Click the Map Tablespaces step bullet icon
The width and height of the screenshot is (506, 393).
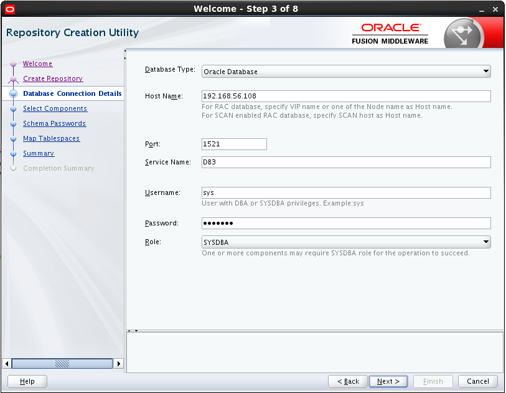tap(13, 138)
